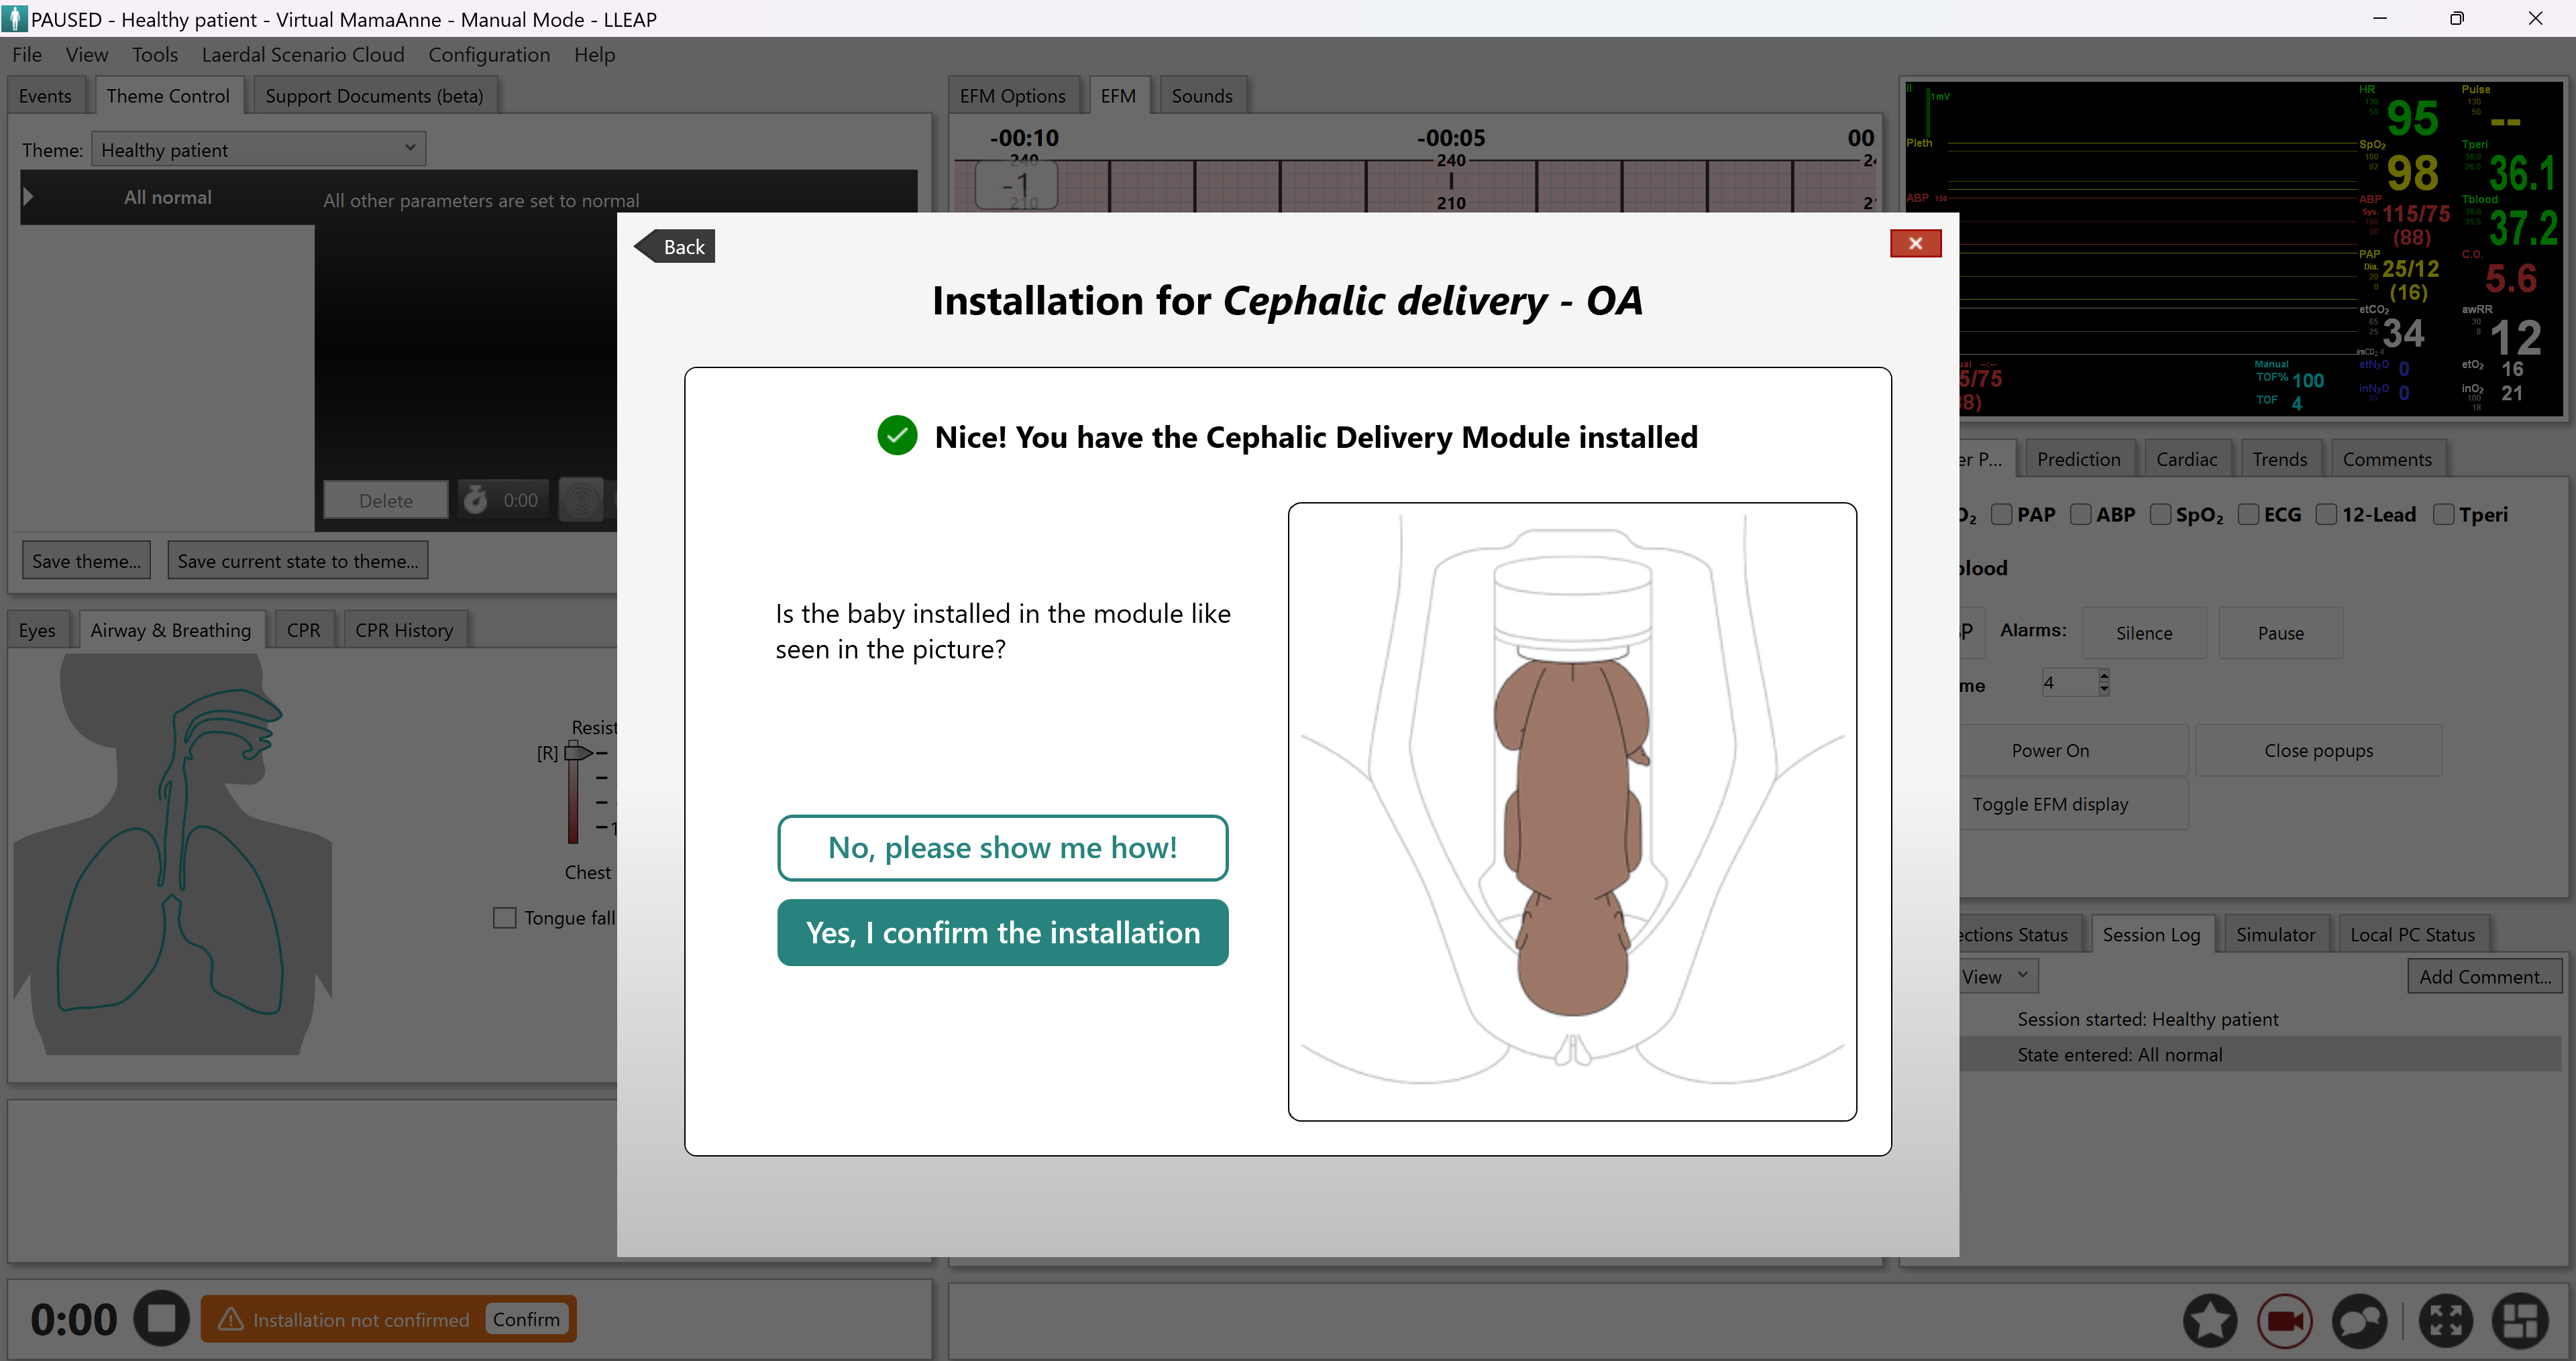Image resolution: width=2576 pixels, height=1361 pixels.
Task: Start video recording with the red camera icon
Action: click(x=2285, y=1320)
